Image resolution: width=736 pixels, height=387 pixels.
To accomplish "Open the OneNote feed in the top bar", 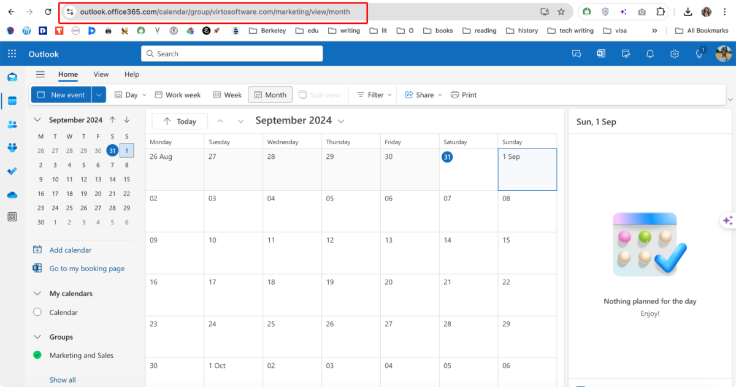I will coord(600,54).
